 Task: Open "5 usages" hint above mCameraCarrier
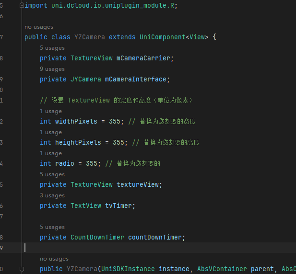(52, 48)
